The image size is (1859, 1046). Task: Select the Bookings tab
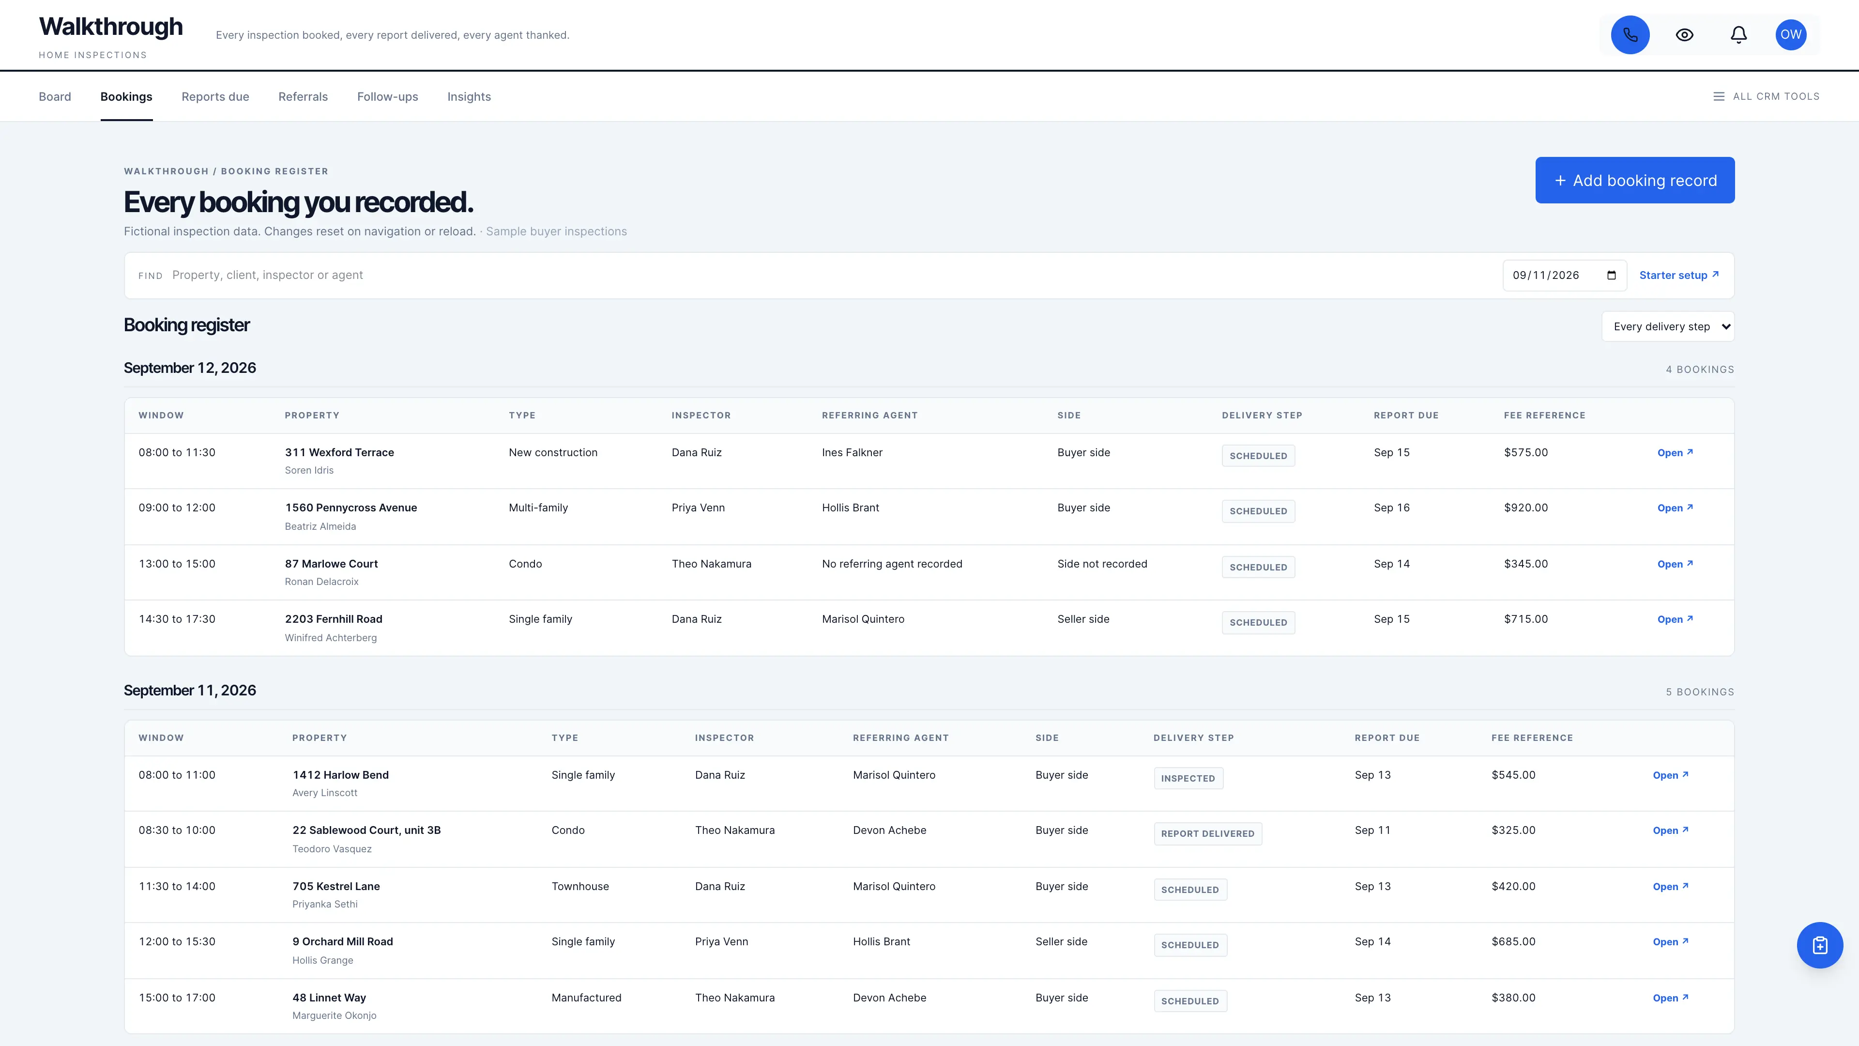click(126, 97)
